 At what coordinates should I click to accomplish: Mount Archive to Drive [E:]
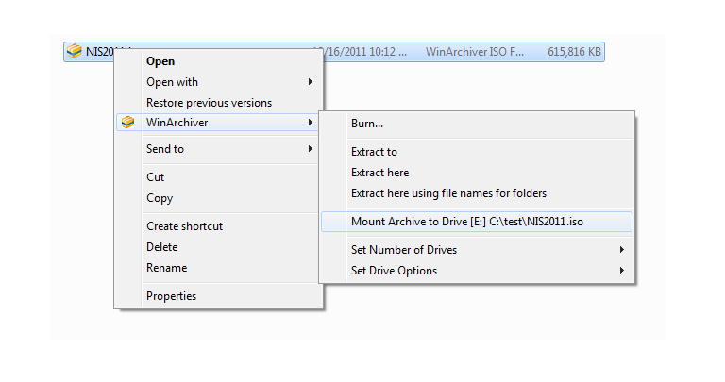click(x=475, y=222)
